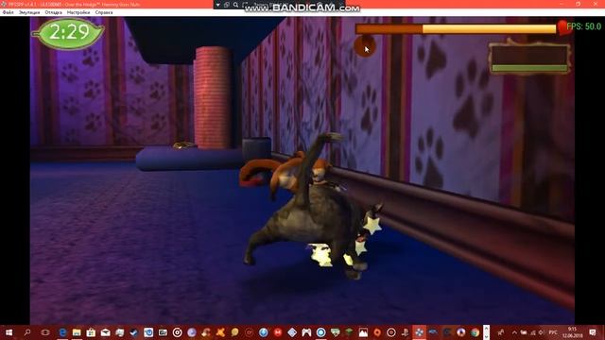Click the green progress meter frame
605x340 pixels.
[529, 59]
